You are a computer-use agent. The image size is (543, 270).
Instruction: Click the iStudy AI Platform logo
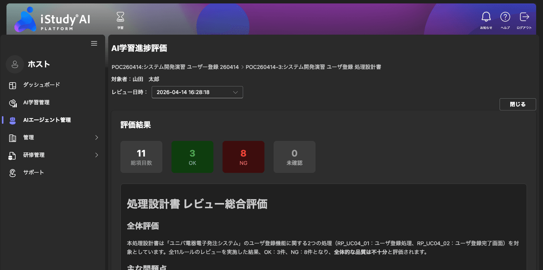(x=53, y=19)
